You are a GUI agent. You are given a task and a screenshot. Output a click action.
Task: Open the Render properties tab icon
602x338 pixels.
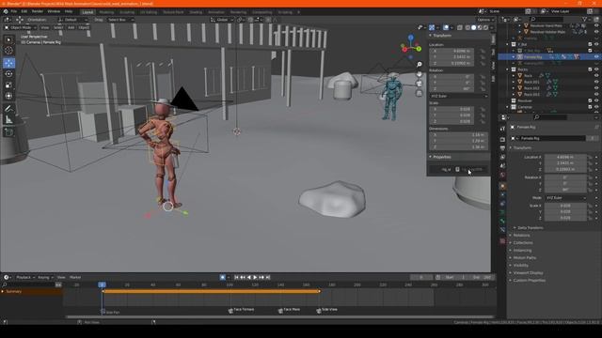(x=502, y=140)
